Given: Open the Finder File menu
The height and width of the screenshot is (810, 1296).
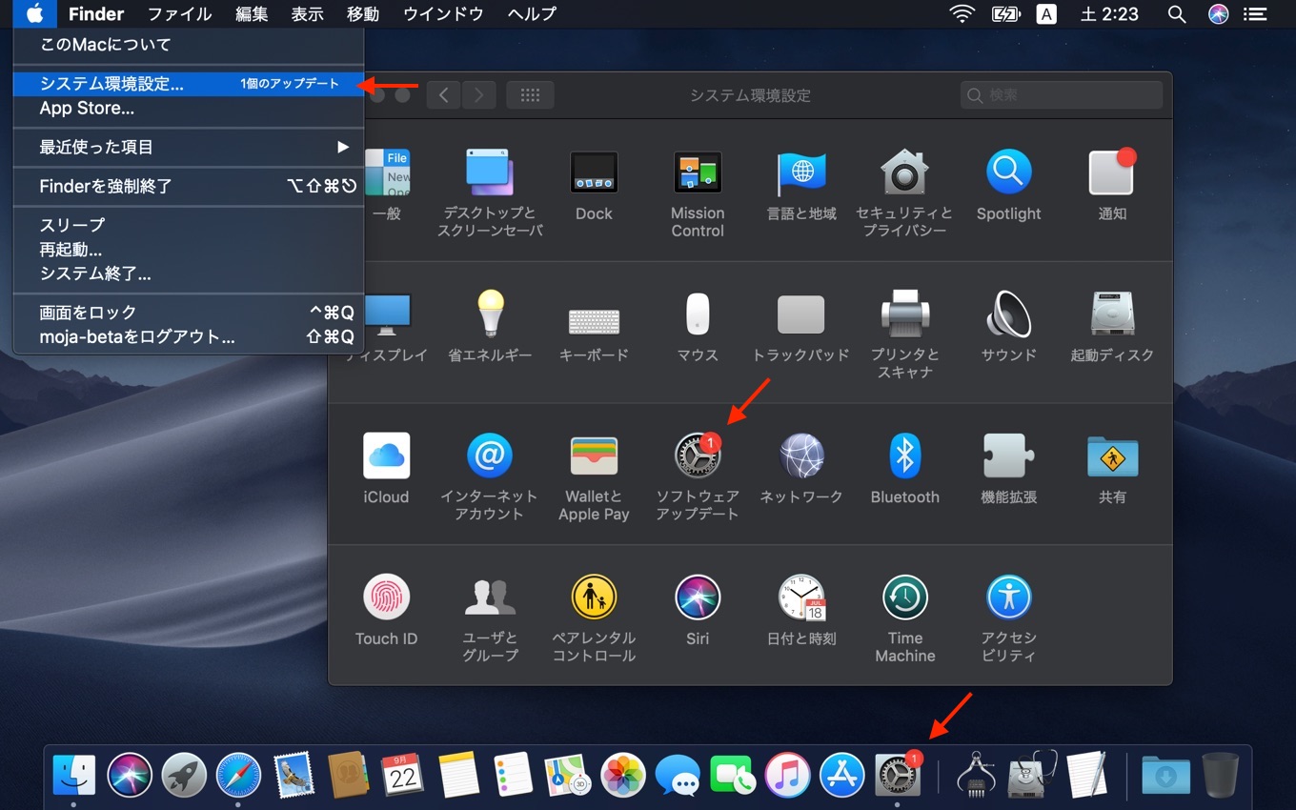Looking at the screenshot, I should [x=179, y=14].
